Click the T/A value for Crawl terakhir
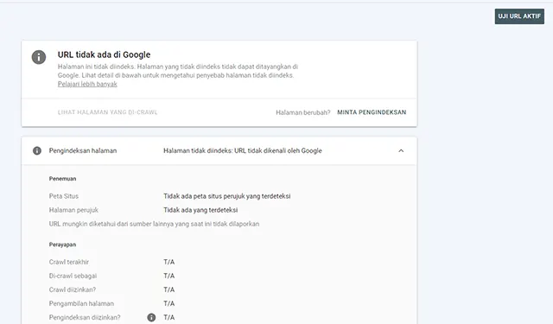The image size is (553, 324). click(x=169, y=263)
